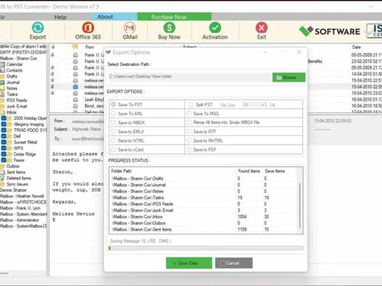Open the Drafts folder icon
Screen dimensions: 382x286
coord(2,76)
